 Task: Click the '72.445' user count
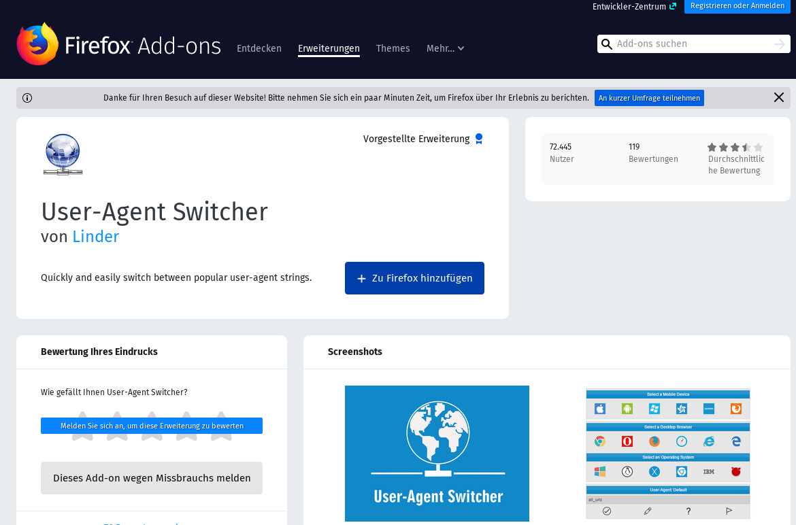[x=561, y=147]
